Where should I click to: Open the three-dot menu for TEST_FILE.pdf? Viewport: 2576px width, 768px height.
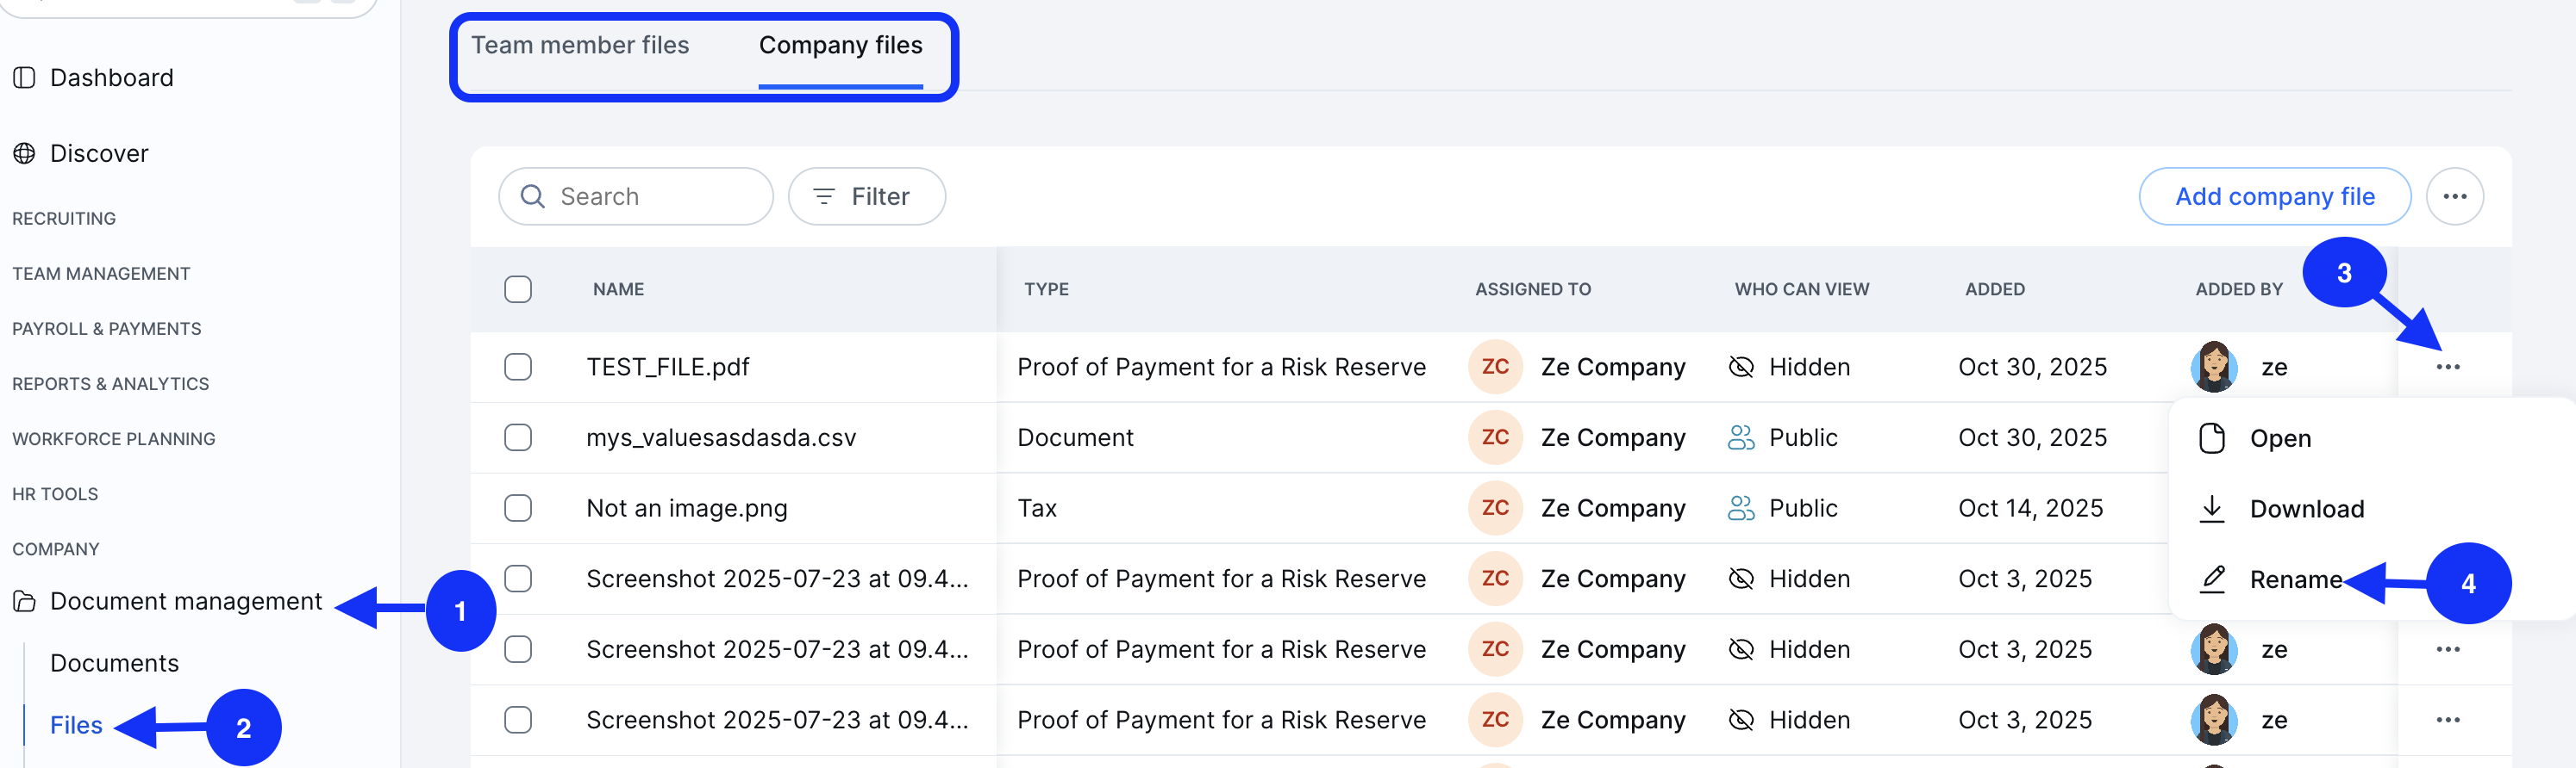2447,368
